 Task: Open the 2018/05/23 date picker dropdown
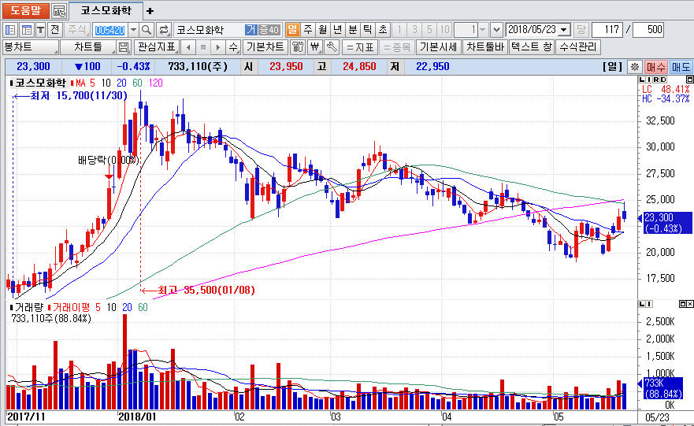pos(564,29)
